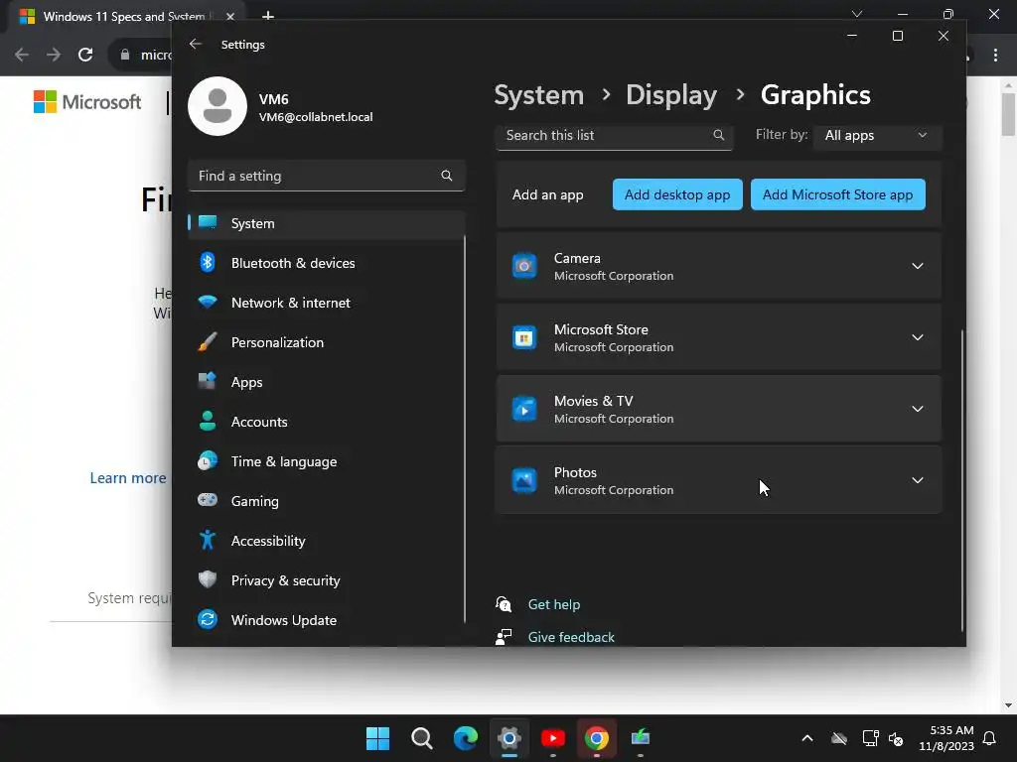Click Add desktop app button

(x=677, y=194)
